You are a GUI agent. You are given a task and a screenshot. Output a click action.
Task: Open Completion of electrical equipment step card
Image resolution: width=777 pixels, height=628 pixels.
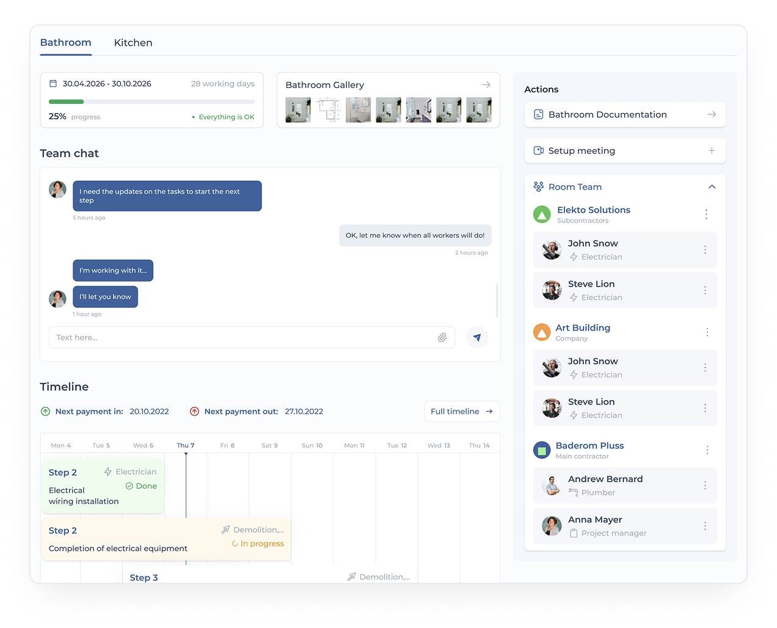(167, 539)
